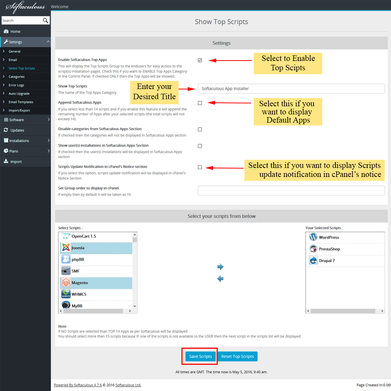Click the MyBB script icon

coord(66,305)
